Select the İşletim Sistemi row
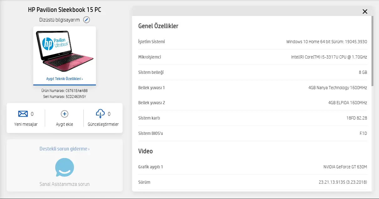This screenshot has height=199, width=379. point(253,42)
